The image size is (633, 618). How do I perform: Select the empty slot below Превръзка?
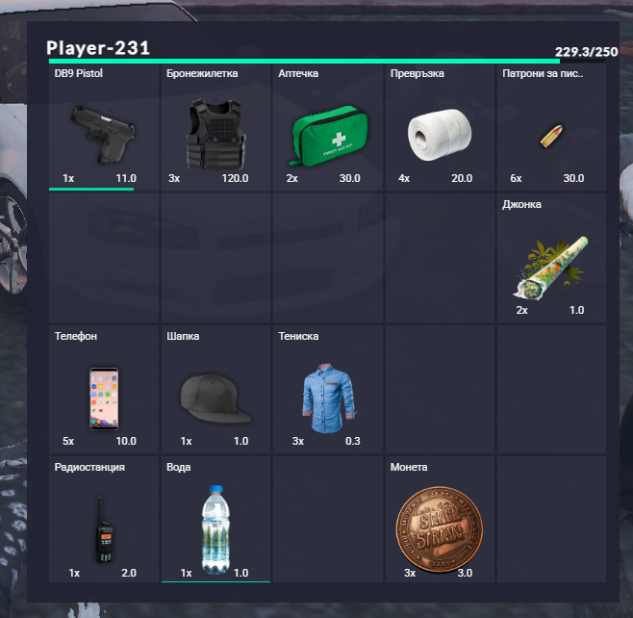click(x=440, y=258)
